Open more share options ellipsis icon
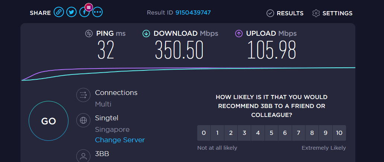384x162 pixels. click(x=97, y=12)
